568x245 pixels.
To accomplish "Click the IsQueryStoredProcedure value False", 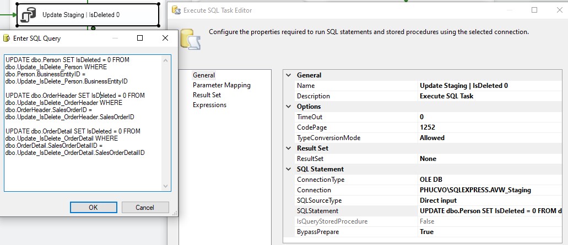I will coord(427,221).
